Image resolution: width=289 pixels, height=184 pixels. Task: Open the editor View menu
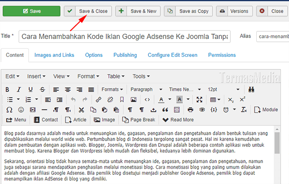point(61,76)
